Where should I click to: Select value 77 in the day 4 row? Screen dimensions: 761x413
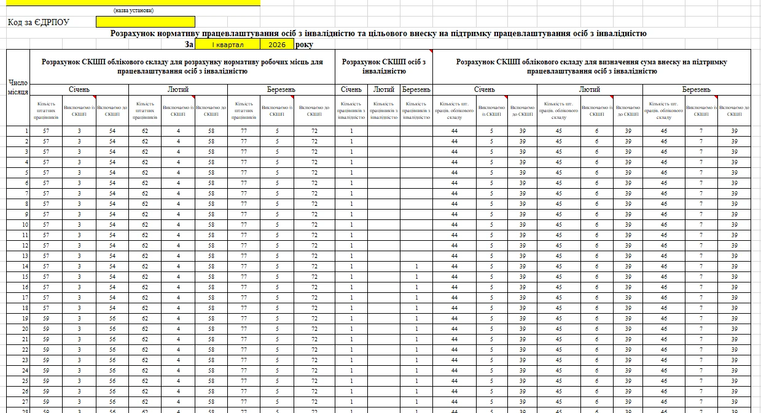244,162
